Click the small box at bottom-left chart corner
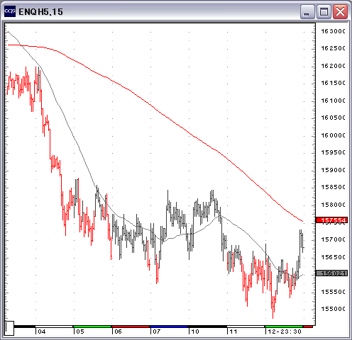 point(9,328)
